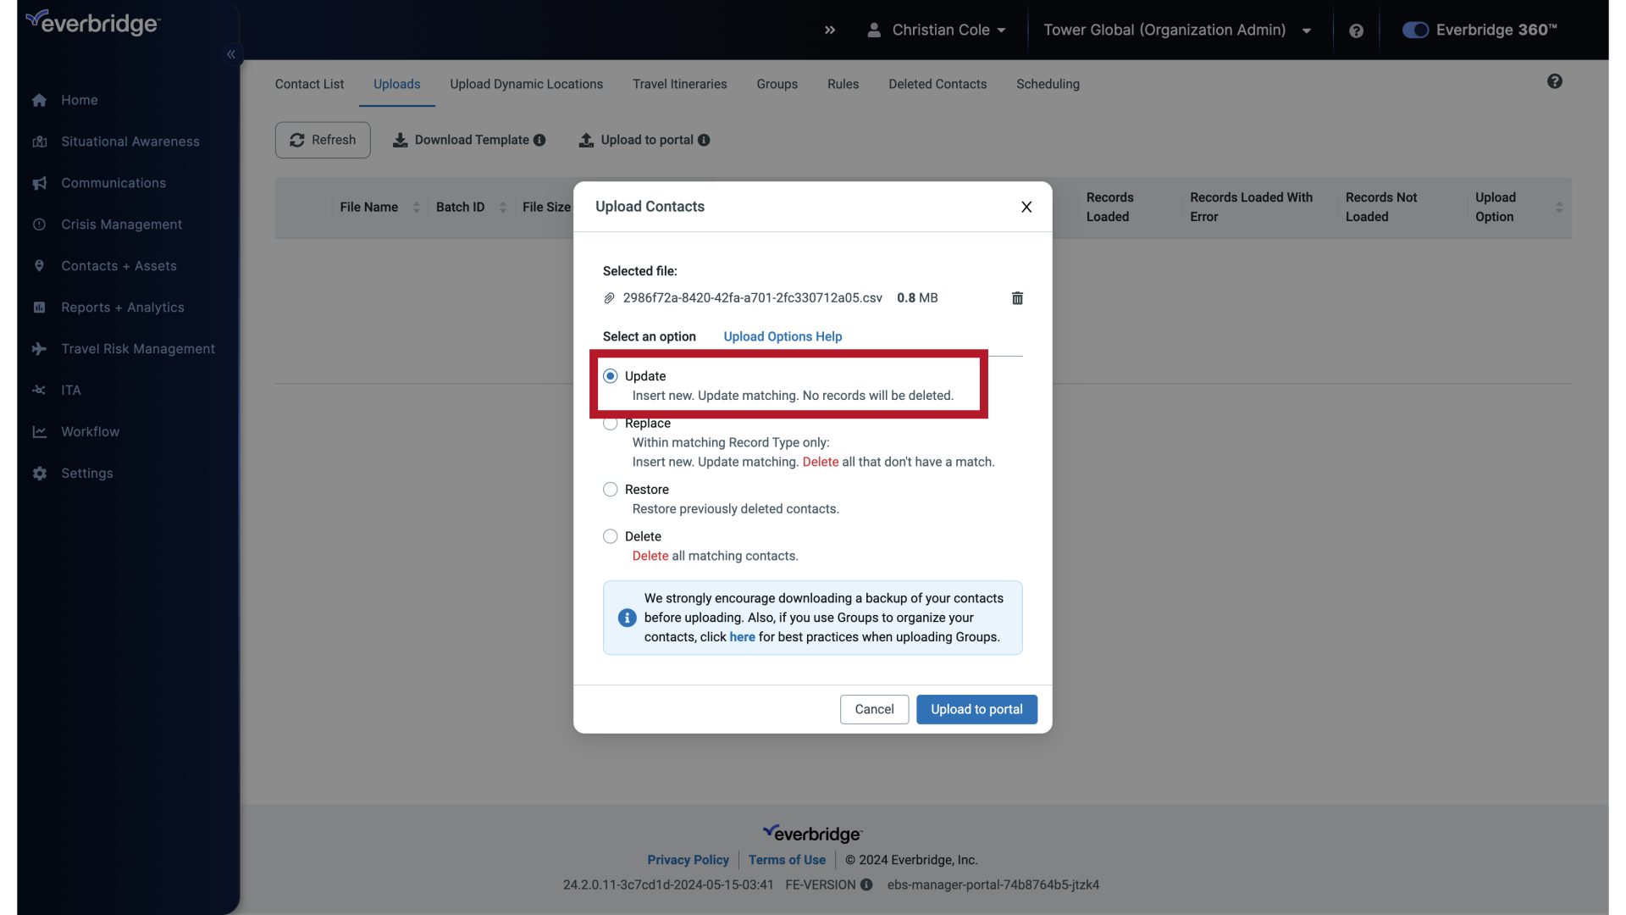The width and height of the screenshot is (1626, 915).
Task: Select the Replace radio button
Action: pyautogui.click(x=611, y=423)
